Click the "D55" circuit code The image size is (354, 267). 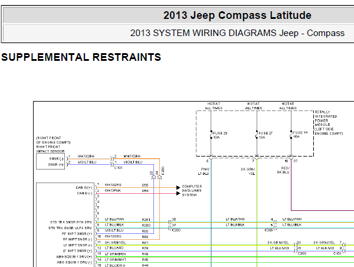point(145,185)
